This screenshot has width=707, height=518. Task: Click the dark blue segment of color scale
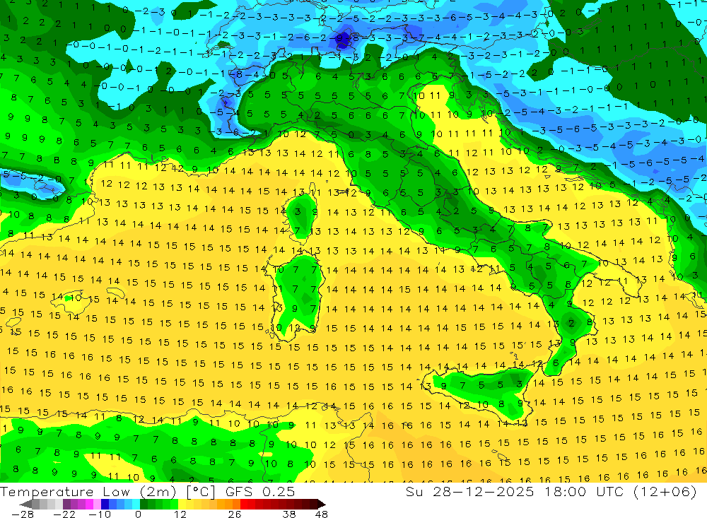click(x=105, y=504)
